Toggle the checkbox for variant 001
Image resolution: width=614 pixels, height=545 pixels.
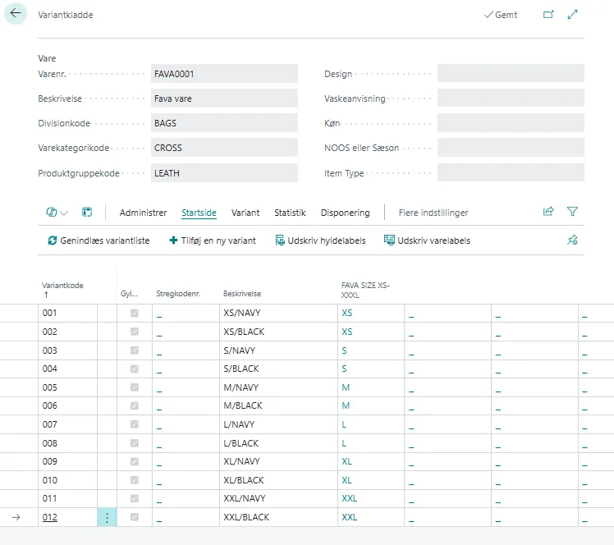pyautogui.click(x=135, y=314)
